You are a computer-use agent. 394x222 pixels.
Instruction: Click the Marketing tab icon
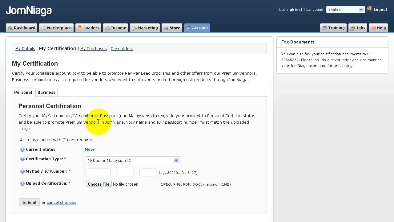pos(134,28)
